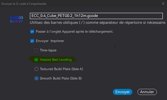Close the G-code send dialog
The image size is (167, 100).
point(163,4)
